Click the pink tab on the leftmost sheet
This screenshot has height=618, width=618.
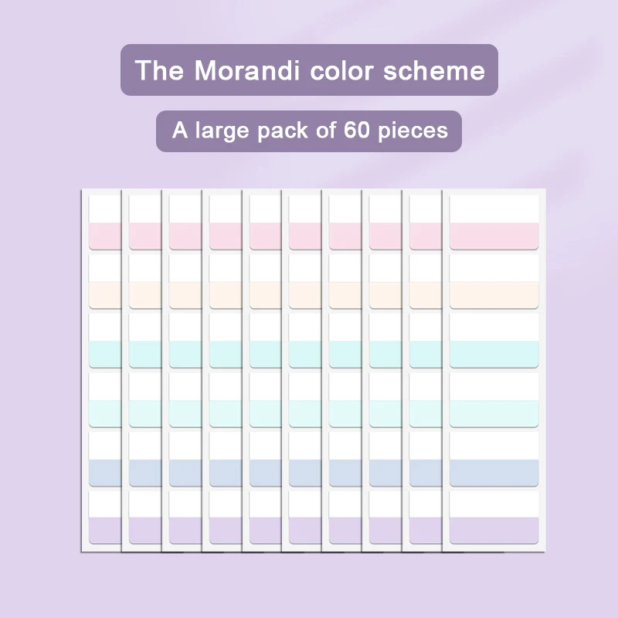(105, 236)
